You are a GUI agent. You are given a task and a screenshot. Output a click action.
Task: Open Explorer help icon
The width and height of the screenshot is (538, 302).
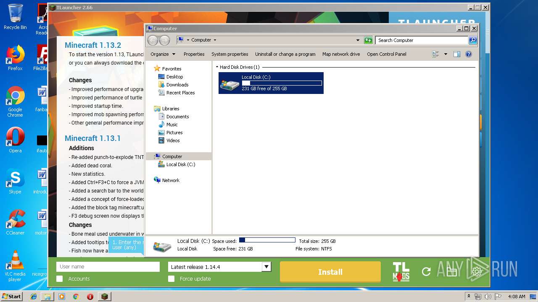pos(469,54)
